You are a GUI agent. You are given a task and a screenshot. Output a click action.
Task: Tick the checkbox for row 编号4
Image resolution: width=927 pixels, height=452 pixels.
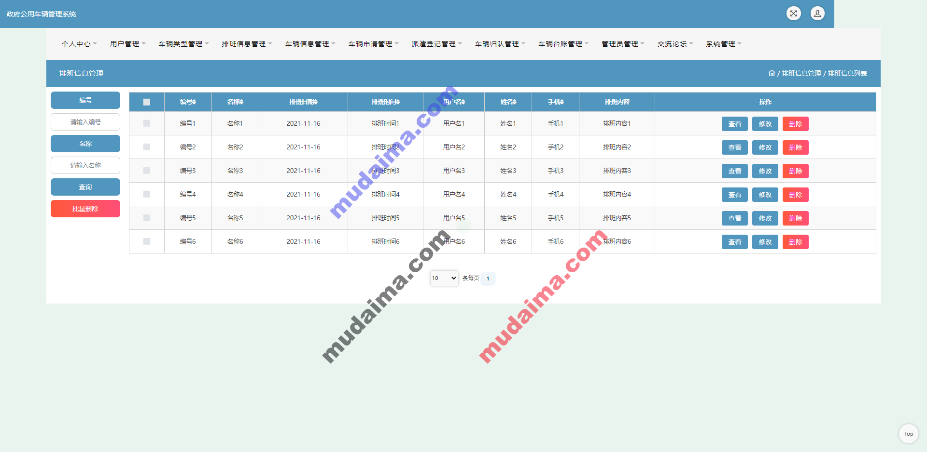[147, 194]
